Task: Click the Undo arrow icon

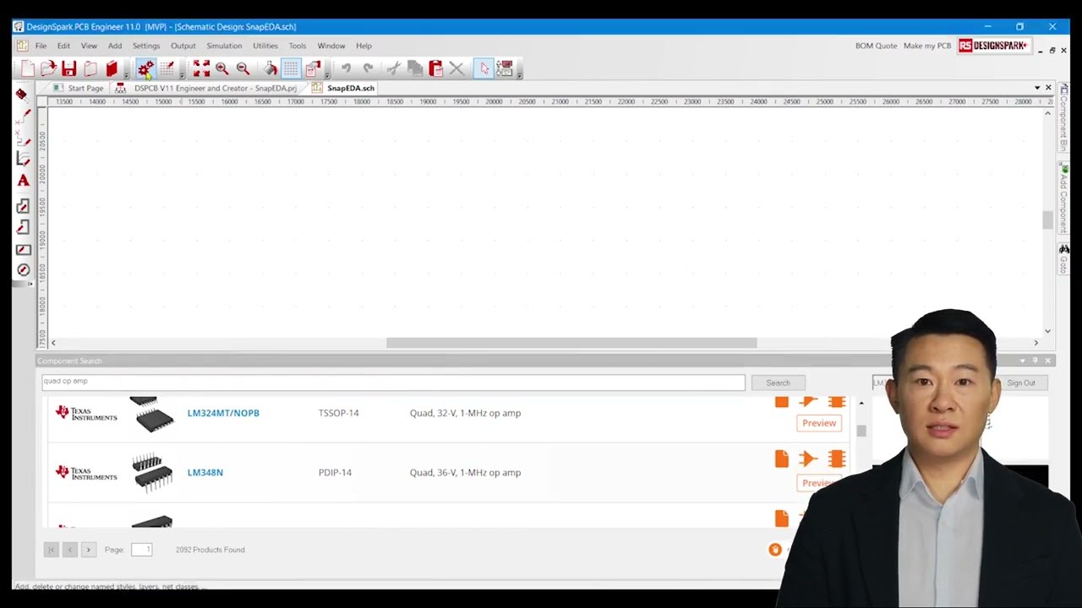Action: pyautogui.click(x=346, y=68)
